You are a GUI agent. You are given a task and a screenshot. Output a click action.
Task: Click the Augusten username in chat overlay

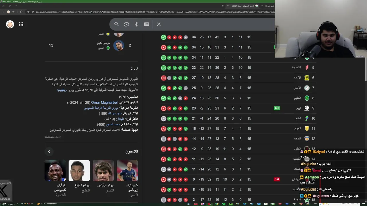click(321, 196)
